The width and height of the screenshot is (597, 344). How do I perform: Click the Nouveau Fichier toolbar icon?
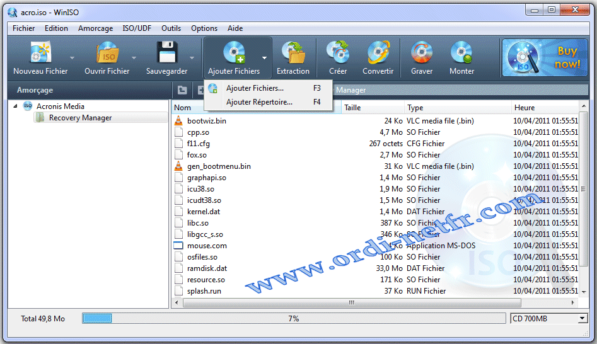tap(40, 52)
